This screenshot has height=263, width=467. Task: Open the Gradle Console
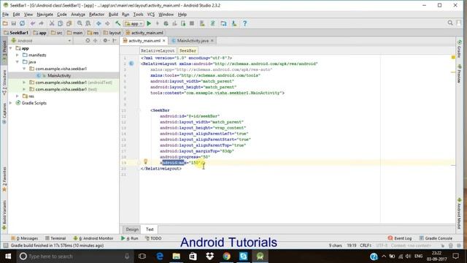(x=436, y=238)
